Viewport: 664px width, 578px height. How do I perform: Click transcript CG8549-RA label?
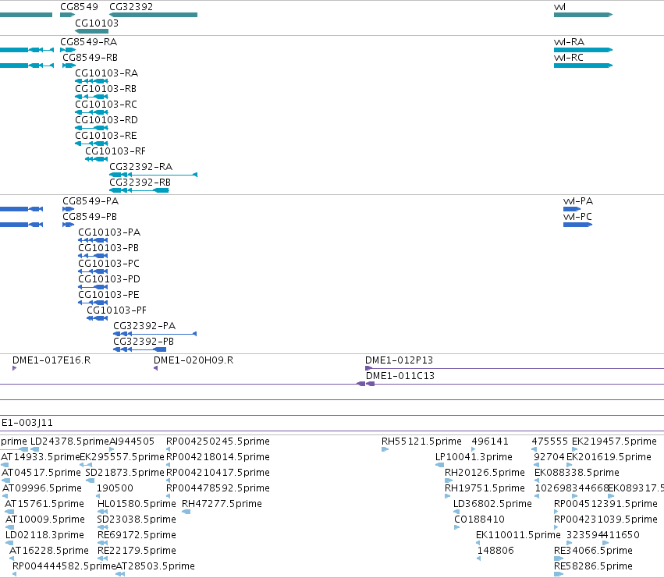click(x=88, y=42)
